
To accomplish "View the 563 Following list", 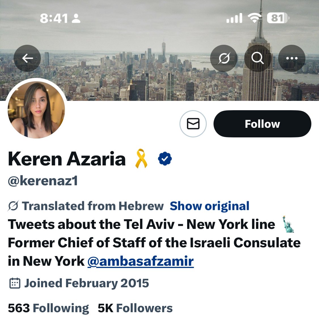I will coord(48,308).
